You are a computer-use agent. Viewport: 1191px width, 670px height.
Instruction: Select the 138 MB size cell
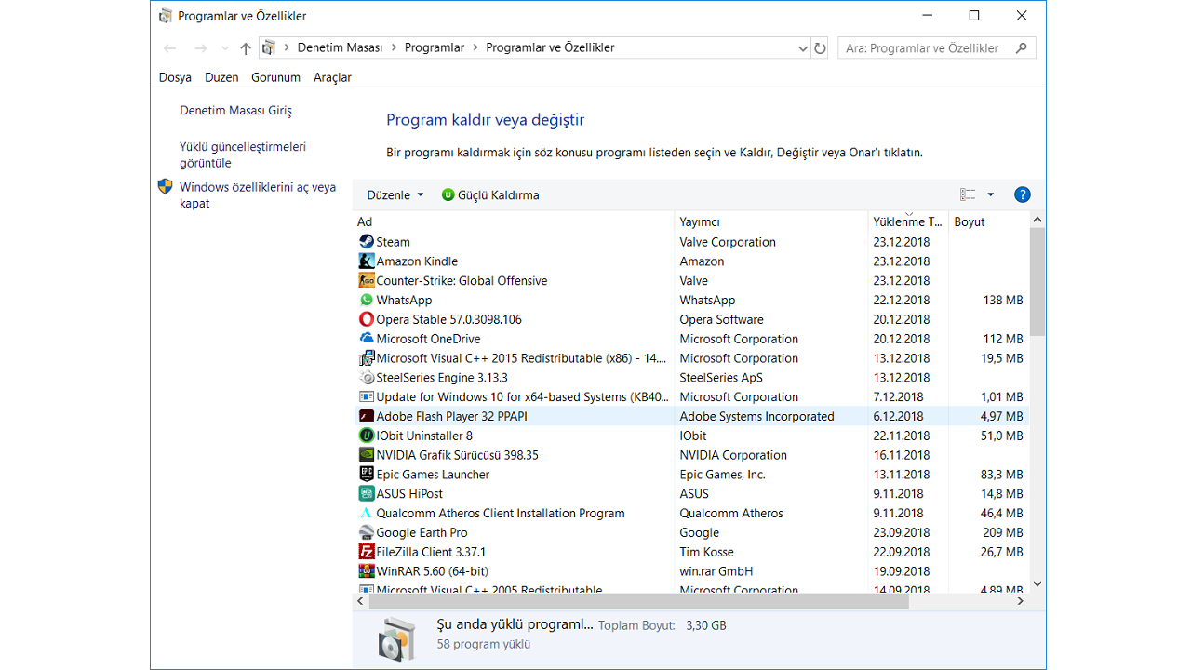pos(1003,301)
